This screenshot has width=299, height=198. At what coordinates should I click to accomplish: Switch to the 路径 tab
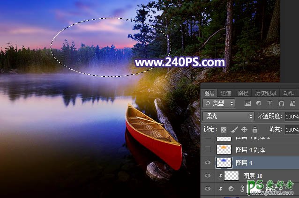pyautogui.click(x=243, y=93)
